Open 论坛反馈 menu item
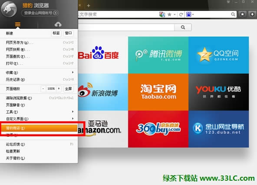257x185 pixels. pyautogui.click(x=39, y=144)
